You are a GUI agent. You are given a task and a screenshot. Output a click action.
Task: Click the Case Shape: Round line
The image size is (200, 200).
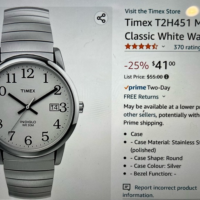pos(156,158)
